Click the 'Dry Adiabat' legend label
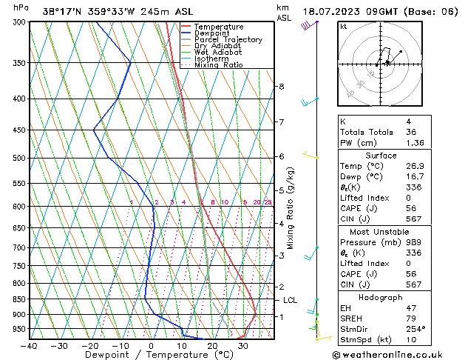Screen dimensions: 465x360 click(x=217, y=46)
